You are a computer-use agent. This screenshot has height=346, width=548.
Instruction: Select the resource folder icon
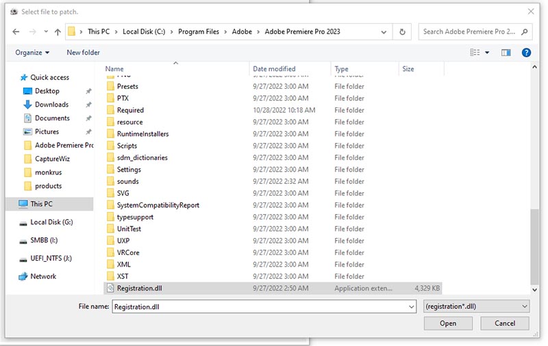click(x=110, y=122)
